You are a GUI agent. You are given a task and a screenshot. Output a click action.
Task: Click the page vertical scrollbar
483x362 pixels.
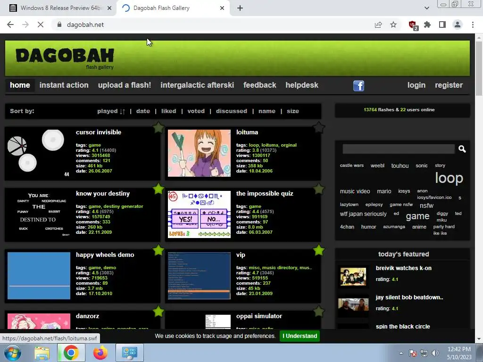coord(479,68)
